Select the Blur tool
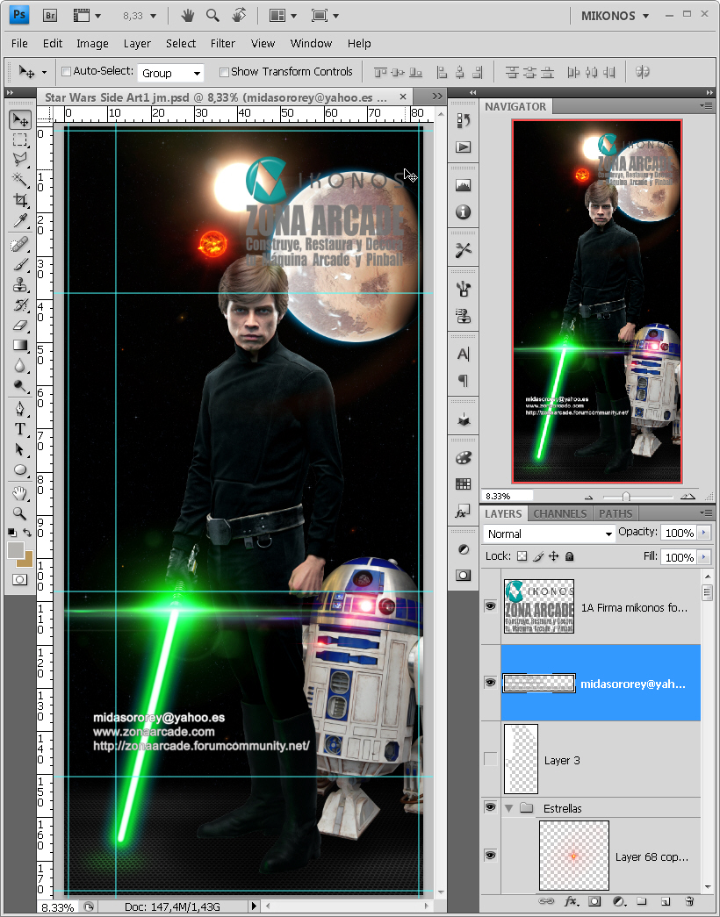This screenshot has width=720, height=917. [x=20, y=366]
